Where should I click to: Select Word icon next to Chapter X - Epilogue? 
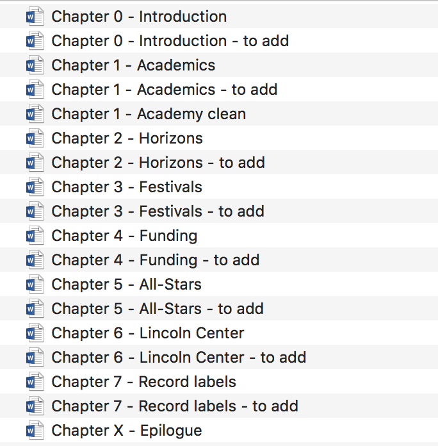coord(35,431)
